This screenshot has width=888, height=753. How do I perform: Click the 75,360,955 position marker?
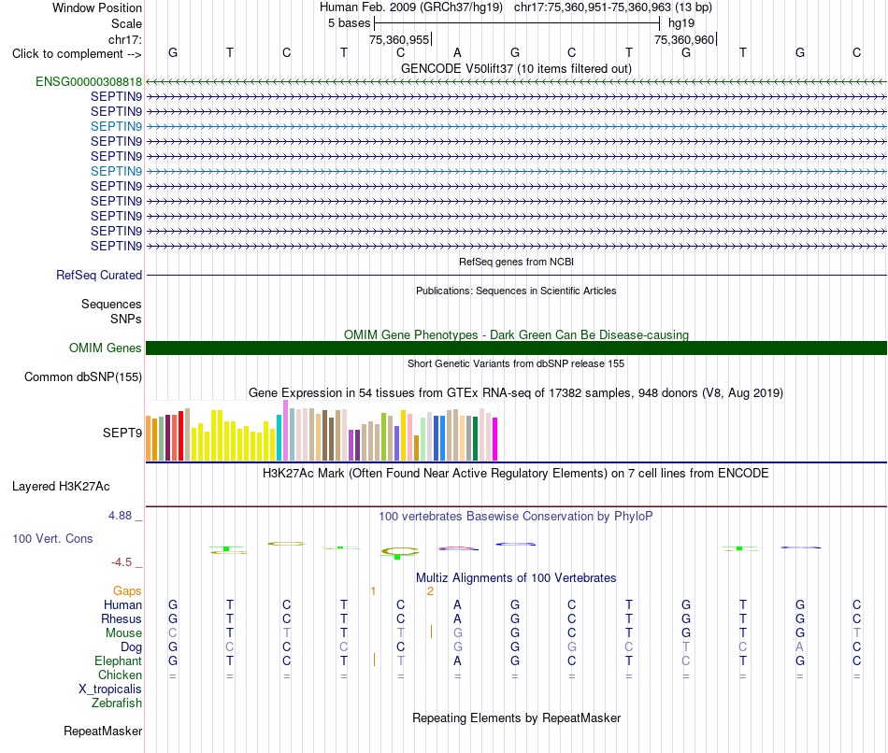pos(399,39)
